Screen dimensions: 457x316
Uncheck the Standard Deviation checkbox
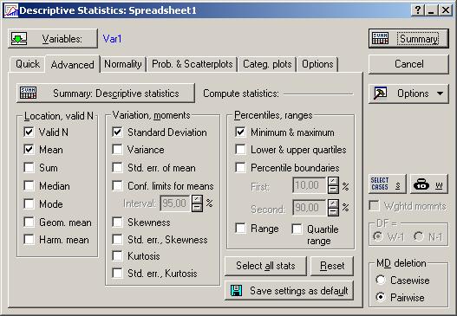coord(117,132)
